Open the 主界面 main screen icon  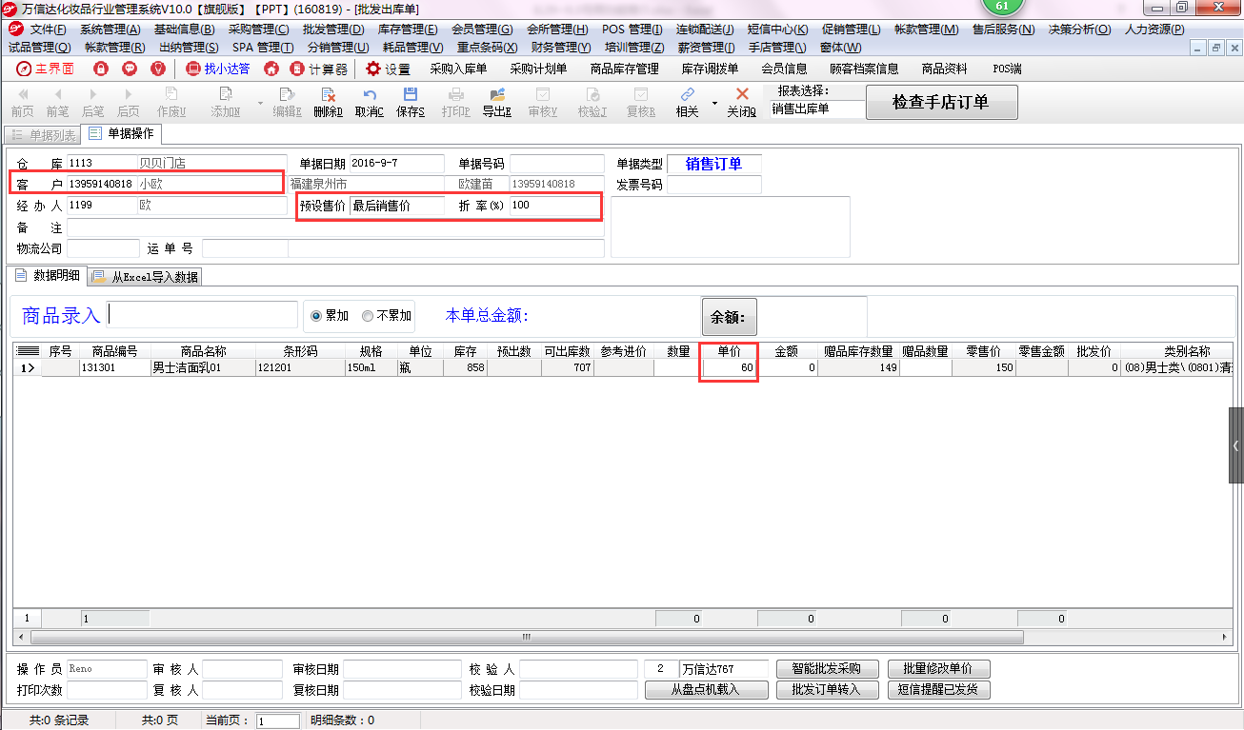pyautogui.click(x=46, y=69)
